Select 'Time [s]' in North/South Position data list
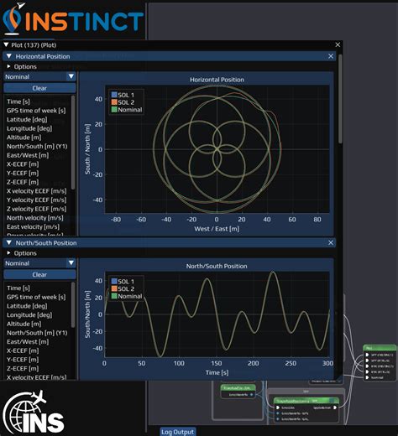 point(18,288)
